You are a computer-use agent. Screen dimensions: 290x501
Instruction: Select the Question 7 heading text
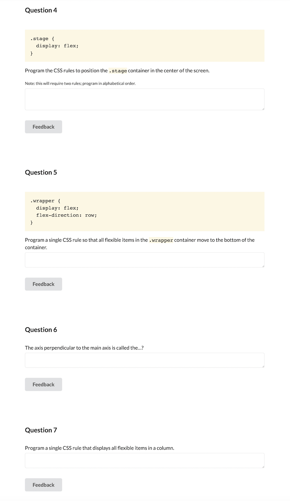[41, 430]
